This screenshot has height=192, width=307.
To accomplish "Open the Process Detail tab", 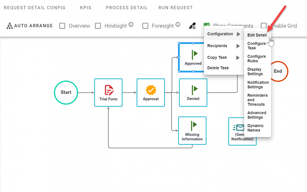I will (127, 8).
